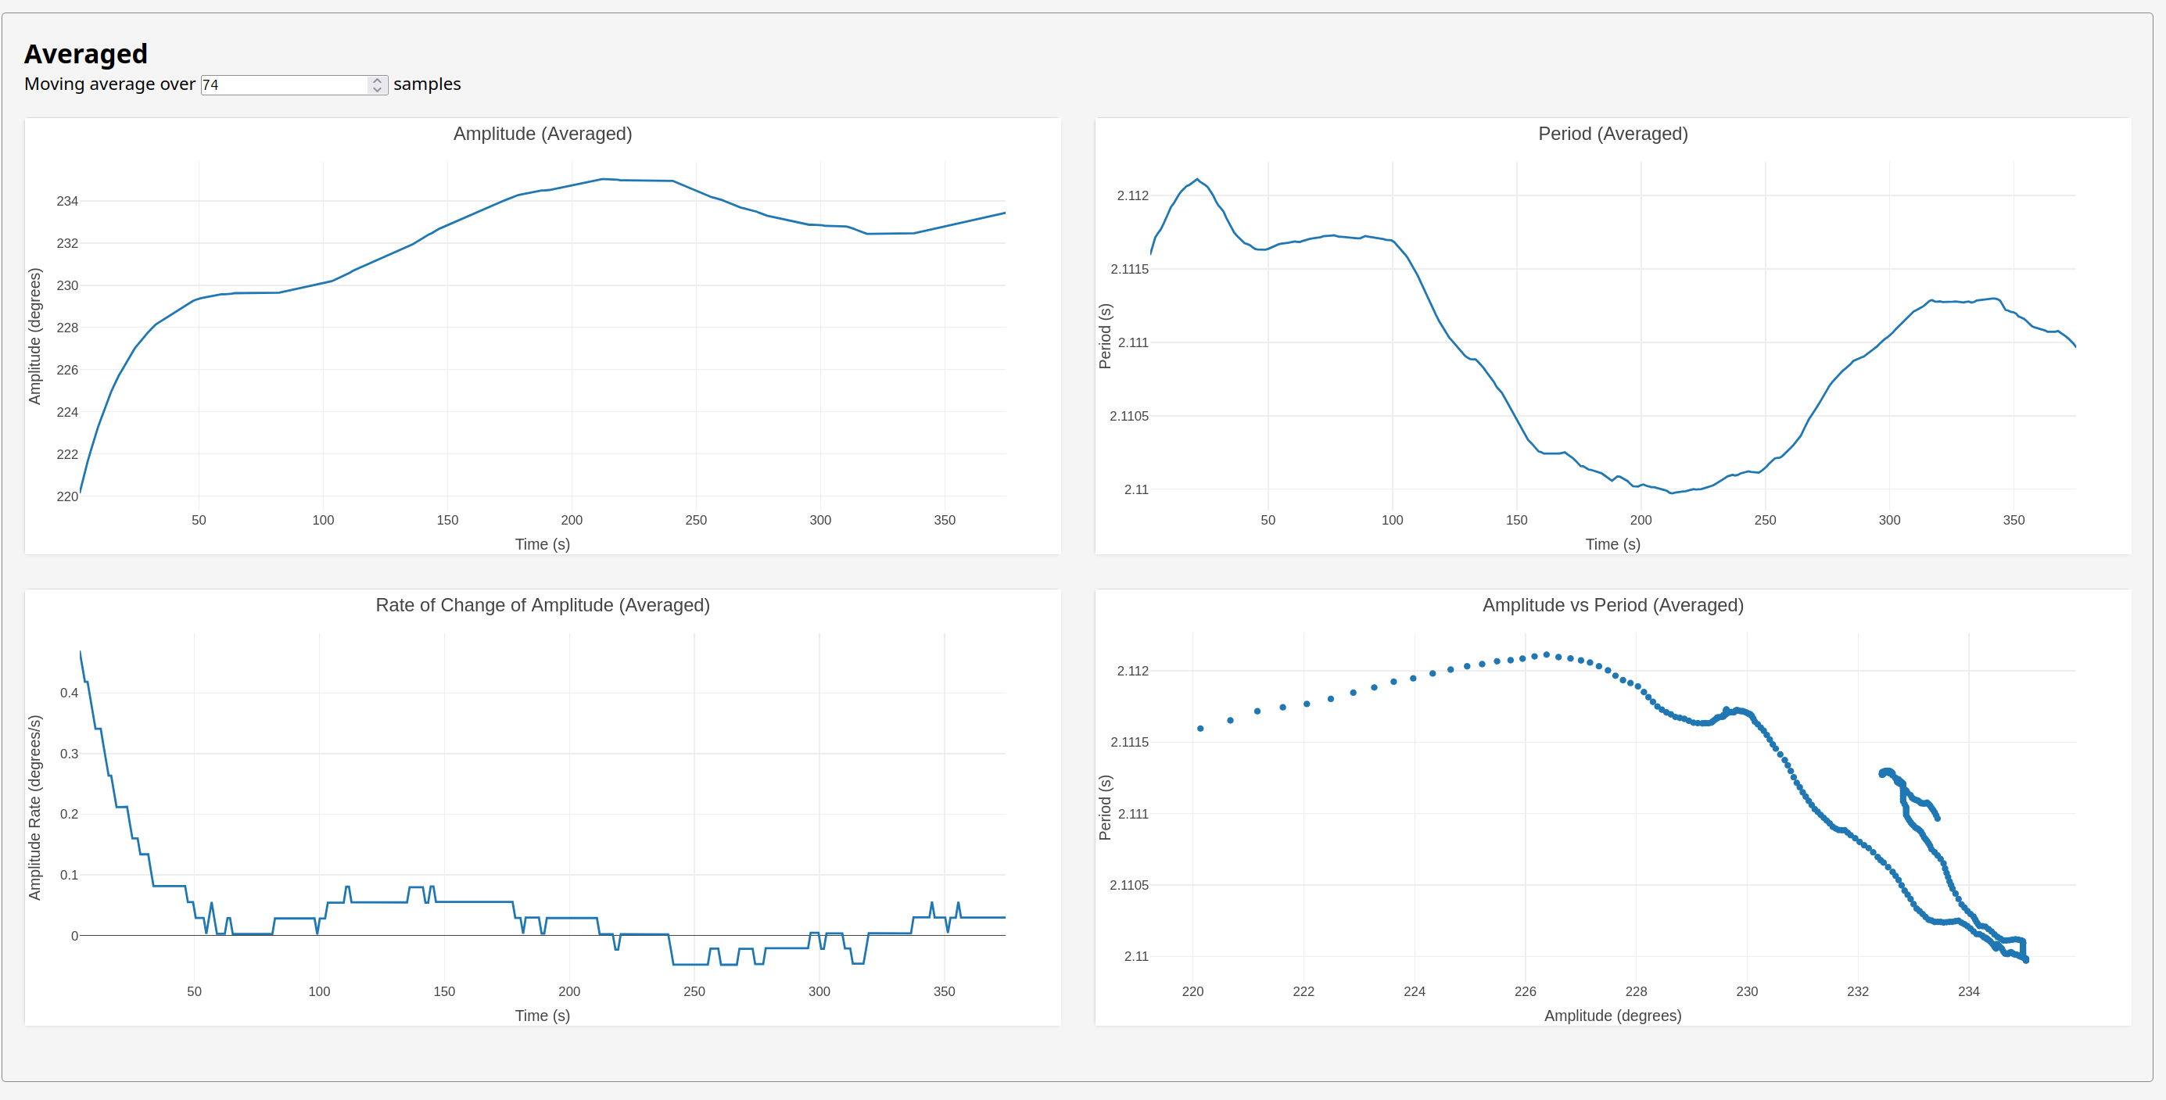Click the 'Amplitude Rate (degrees/s)' y-axis label
Viewport: 2166px width, 1100px height.
pyautogui.click(x=34, y=808)
